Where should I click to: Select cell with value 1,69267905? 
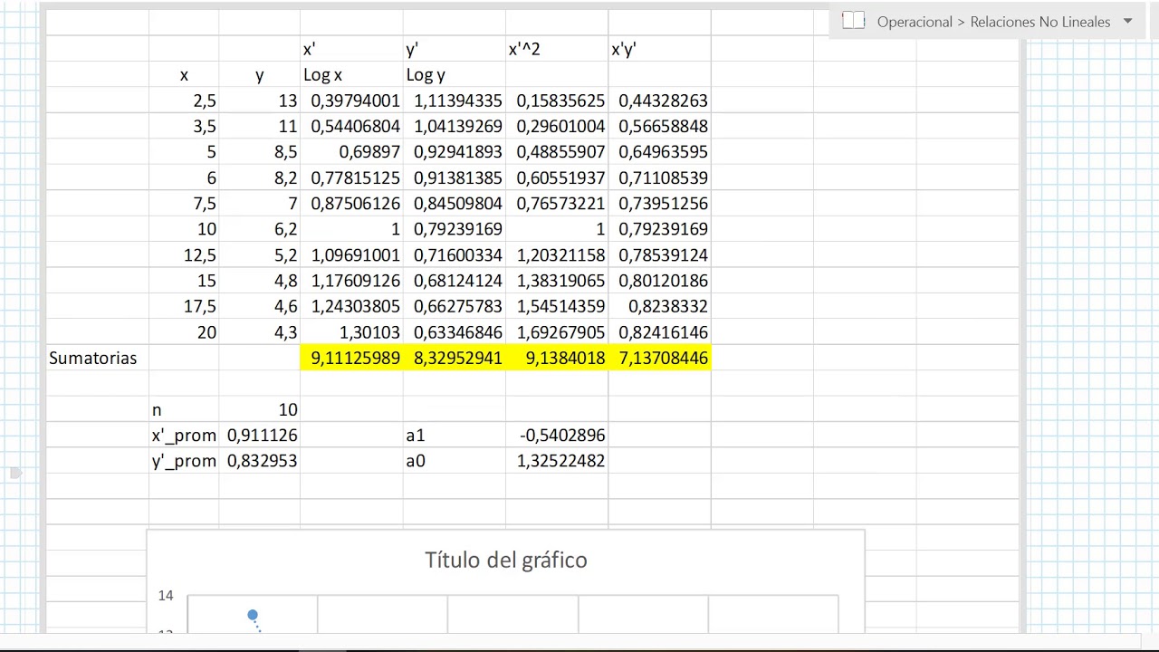click(x=557, y=332)
